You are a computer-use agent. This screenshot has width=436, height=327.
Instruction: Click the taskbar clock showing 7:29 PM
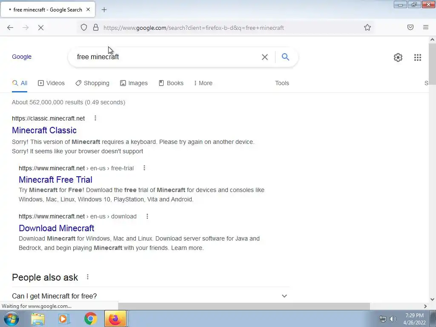[414, 316]
